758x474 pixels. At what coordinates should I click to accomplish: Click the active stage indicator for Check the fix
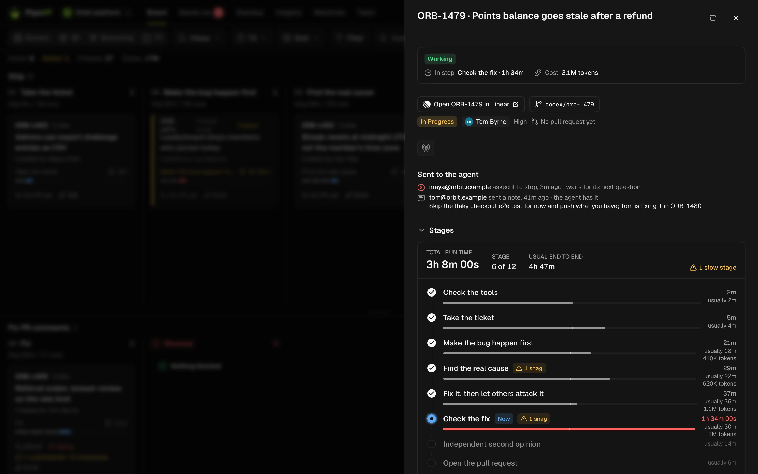(432, 419)
